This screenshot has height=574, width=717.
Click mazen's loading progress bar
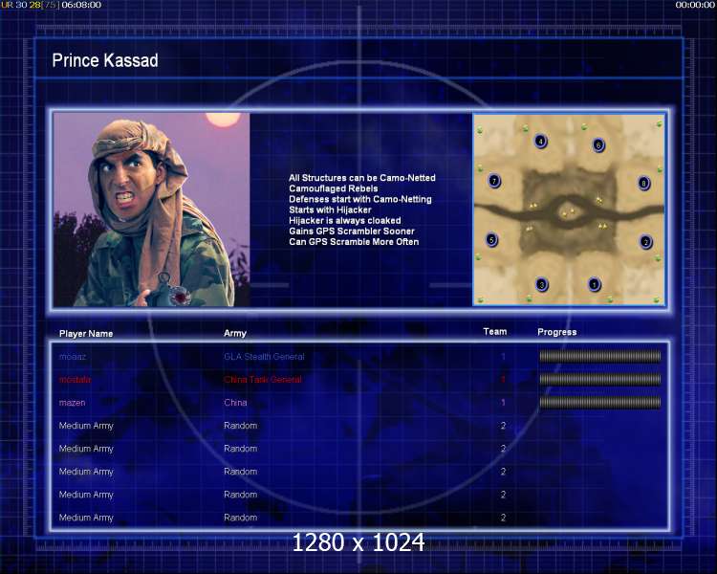600,403
